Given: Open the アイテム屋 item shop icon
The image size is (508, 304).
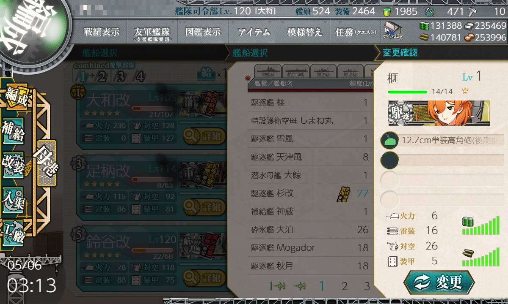Looking at the screenshot, I should pos(392,31).
